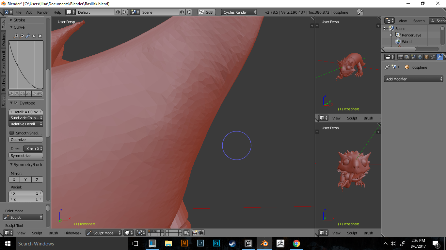Open Render properties camera tab

[401, 57]
